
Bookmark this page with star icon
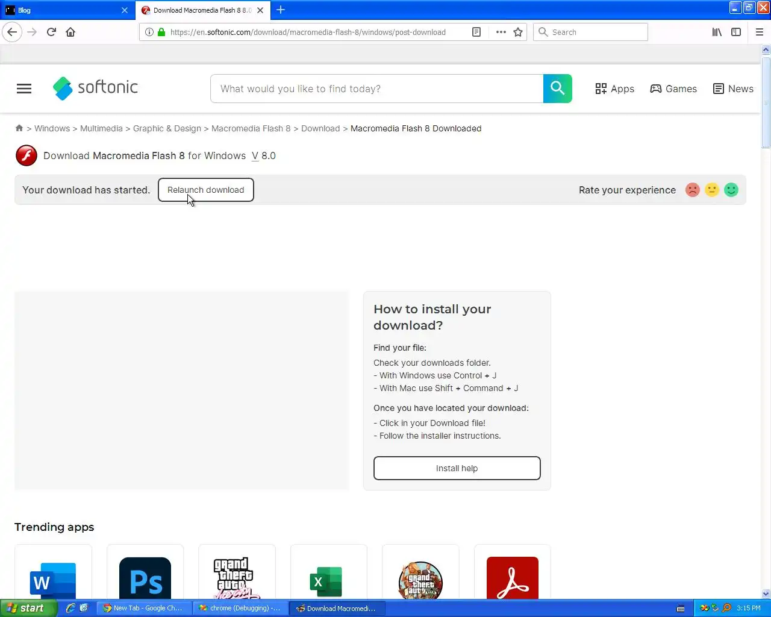[518, 32]
